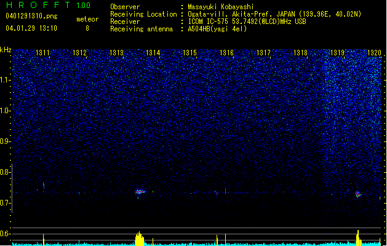Click the 0.7 kHz frequency axis label
This screenshot has height=246, width=387.
(5, 203)
